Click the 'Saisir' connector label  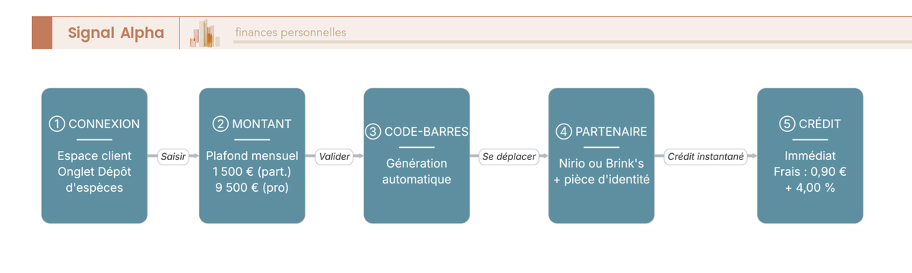(173, 157)
